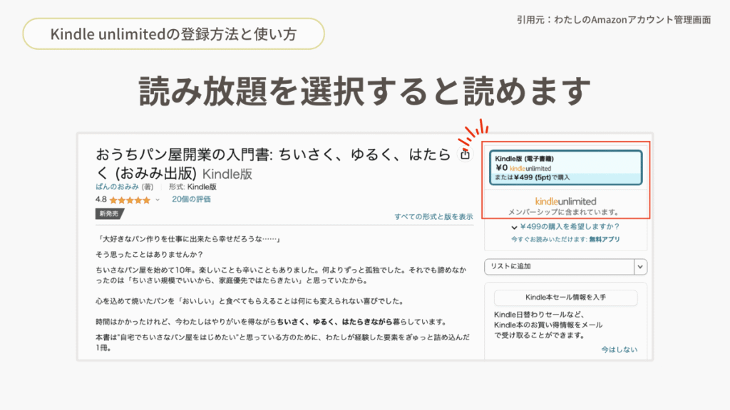Click the 新発売 badge

click(110, 214)
